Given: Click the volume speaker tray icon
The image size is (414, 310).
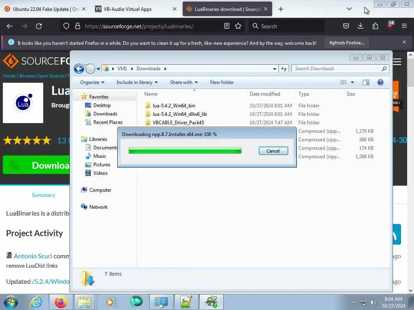Looking at the screenshot, I should (373, 302).
